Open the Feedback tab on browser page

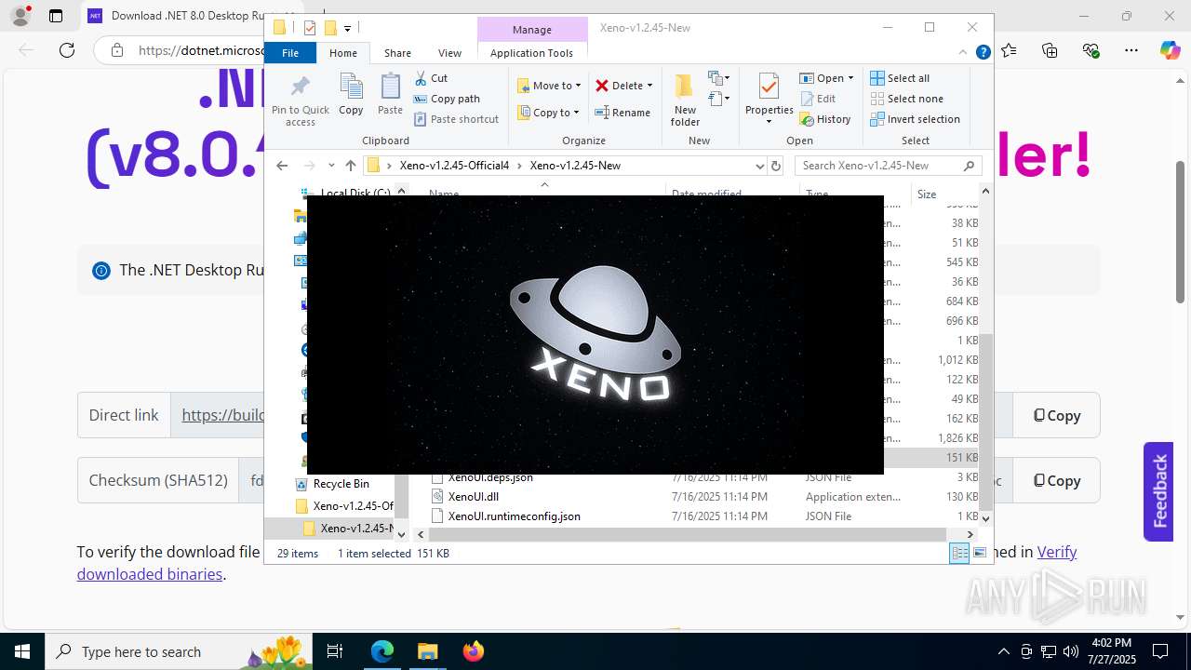1158,491
